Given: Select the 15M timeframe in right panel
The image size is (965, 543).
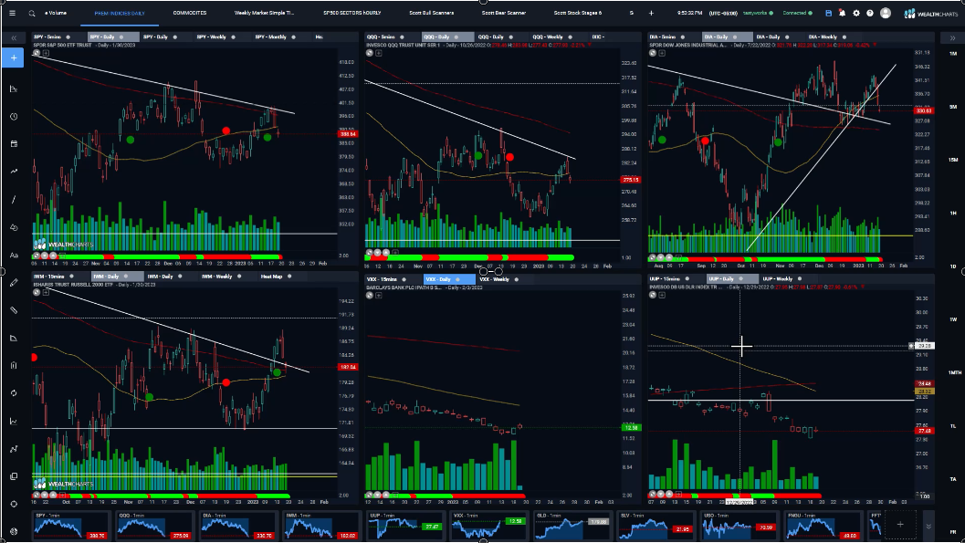Looking at the screenshot, I should [953, 160].
